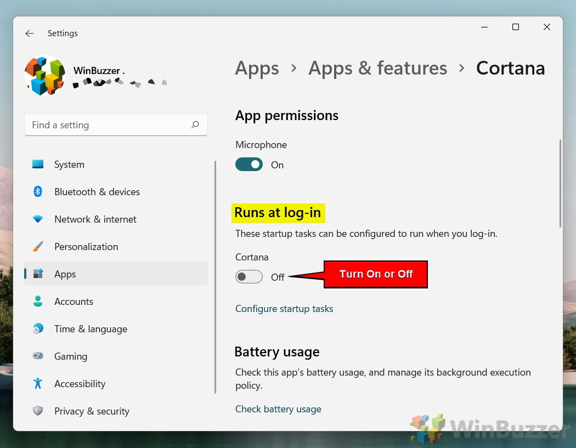Open Check battery usage link

278,409
